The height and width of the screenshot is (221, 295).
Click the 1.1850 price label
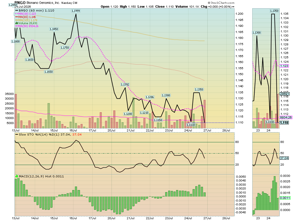tap(54, 29)
